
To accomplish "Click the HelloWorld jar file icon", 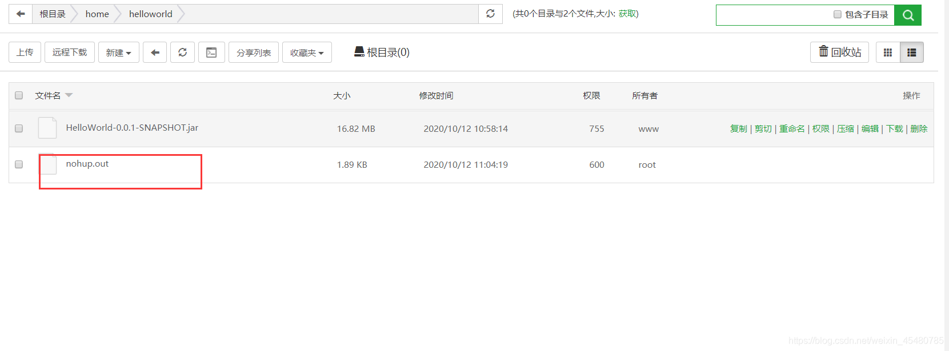I will click(x=47, y=128).
